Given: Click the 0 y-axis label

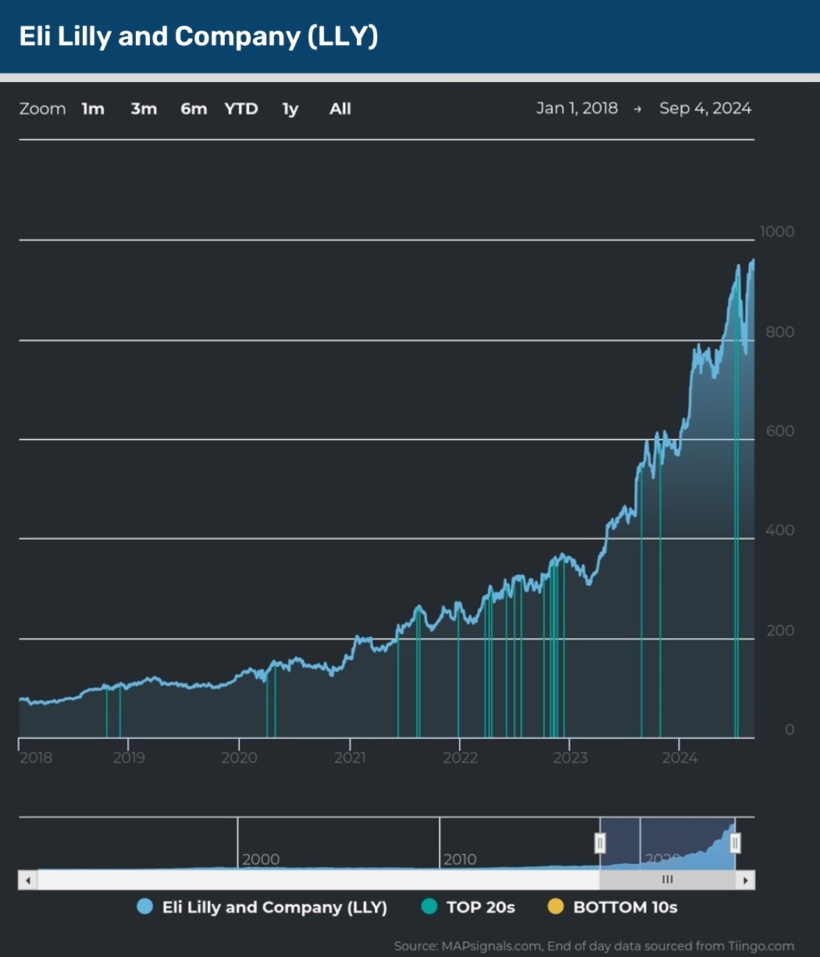Looking at the screenshot, I should point(790,729).
